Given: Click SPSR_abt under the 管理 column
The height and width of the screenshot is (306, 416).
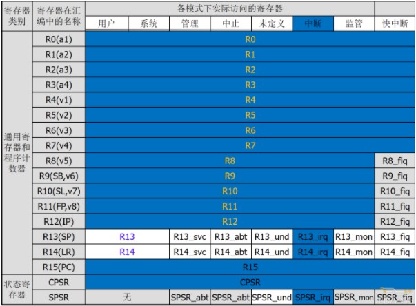Looking at the screenshot, I should coord(190,297).
